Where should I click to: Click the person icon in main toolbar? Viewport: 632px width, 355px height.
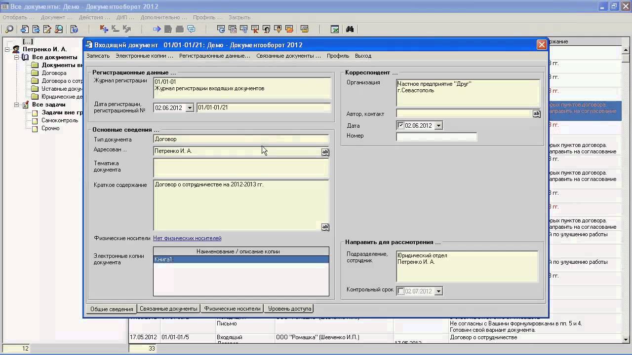click(266, 29)
